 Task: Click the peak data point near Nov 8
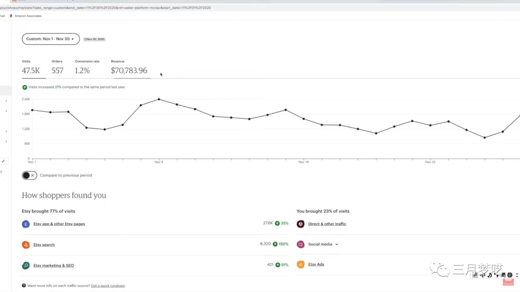pyautogui.click(x=159, y=99)
